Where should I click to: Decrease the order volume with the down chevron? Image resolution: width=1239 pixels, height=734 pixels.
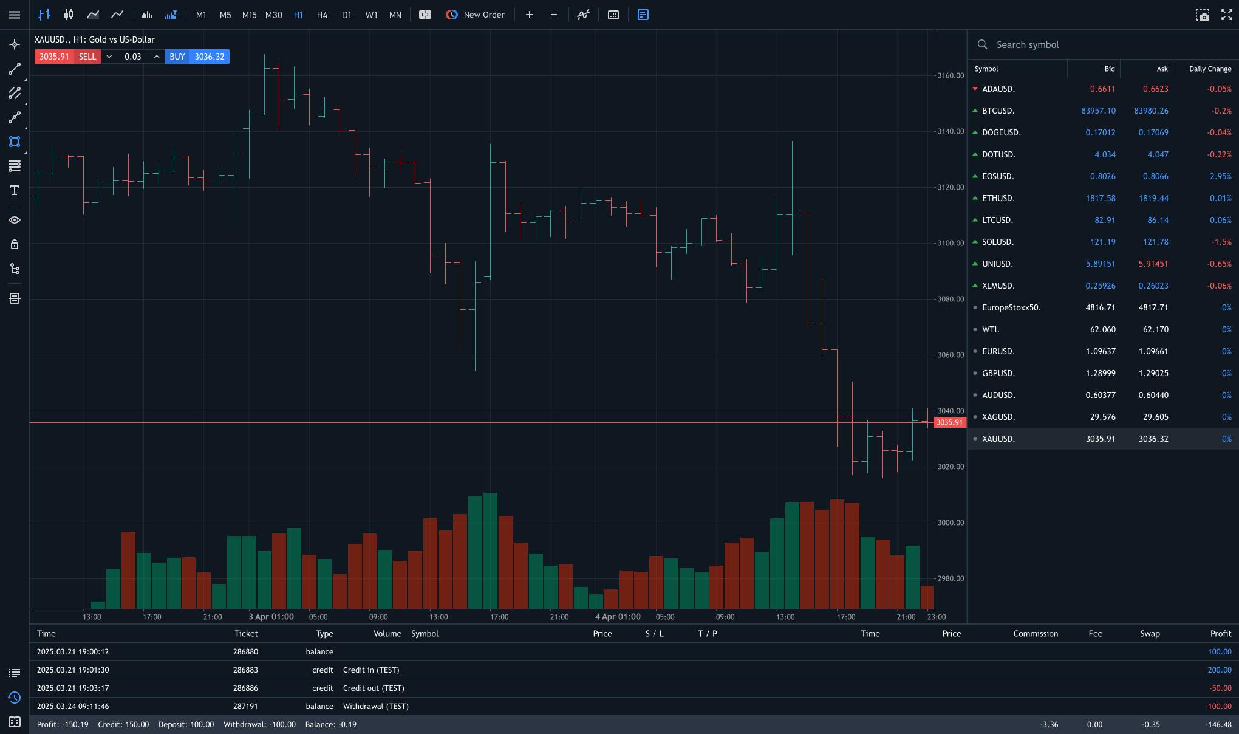click(109, 57)
